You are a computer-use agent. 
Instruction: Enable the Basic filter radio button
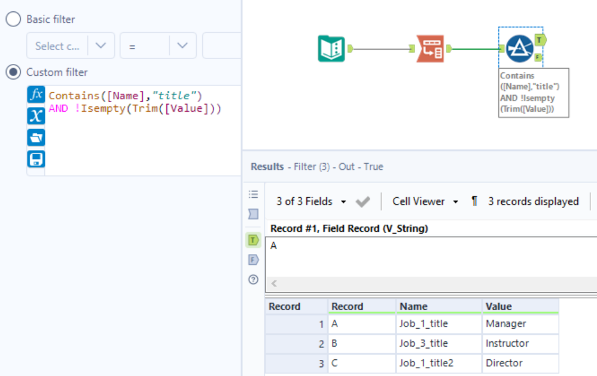click(13, 19)
